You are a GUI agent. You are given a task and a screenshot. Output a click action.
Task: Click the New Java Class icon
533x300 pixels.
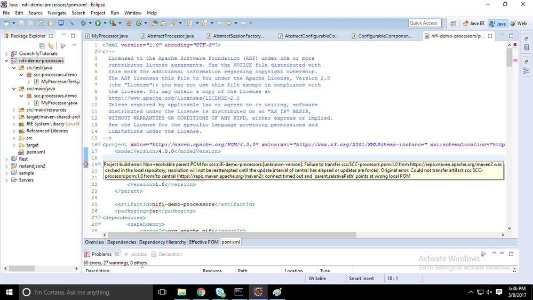[x=139, y=23]
